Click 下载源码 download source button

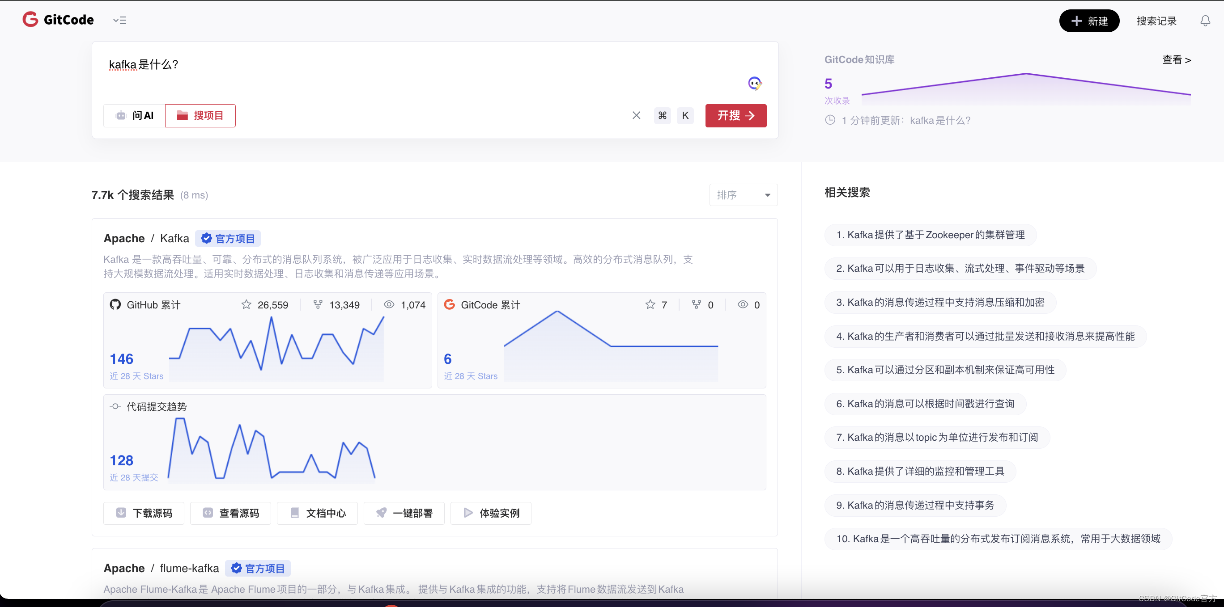tap(144, 513)
